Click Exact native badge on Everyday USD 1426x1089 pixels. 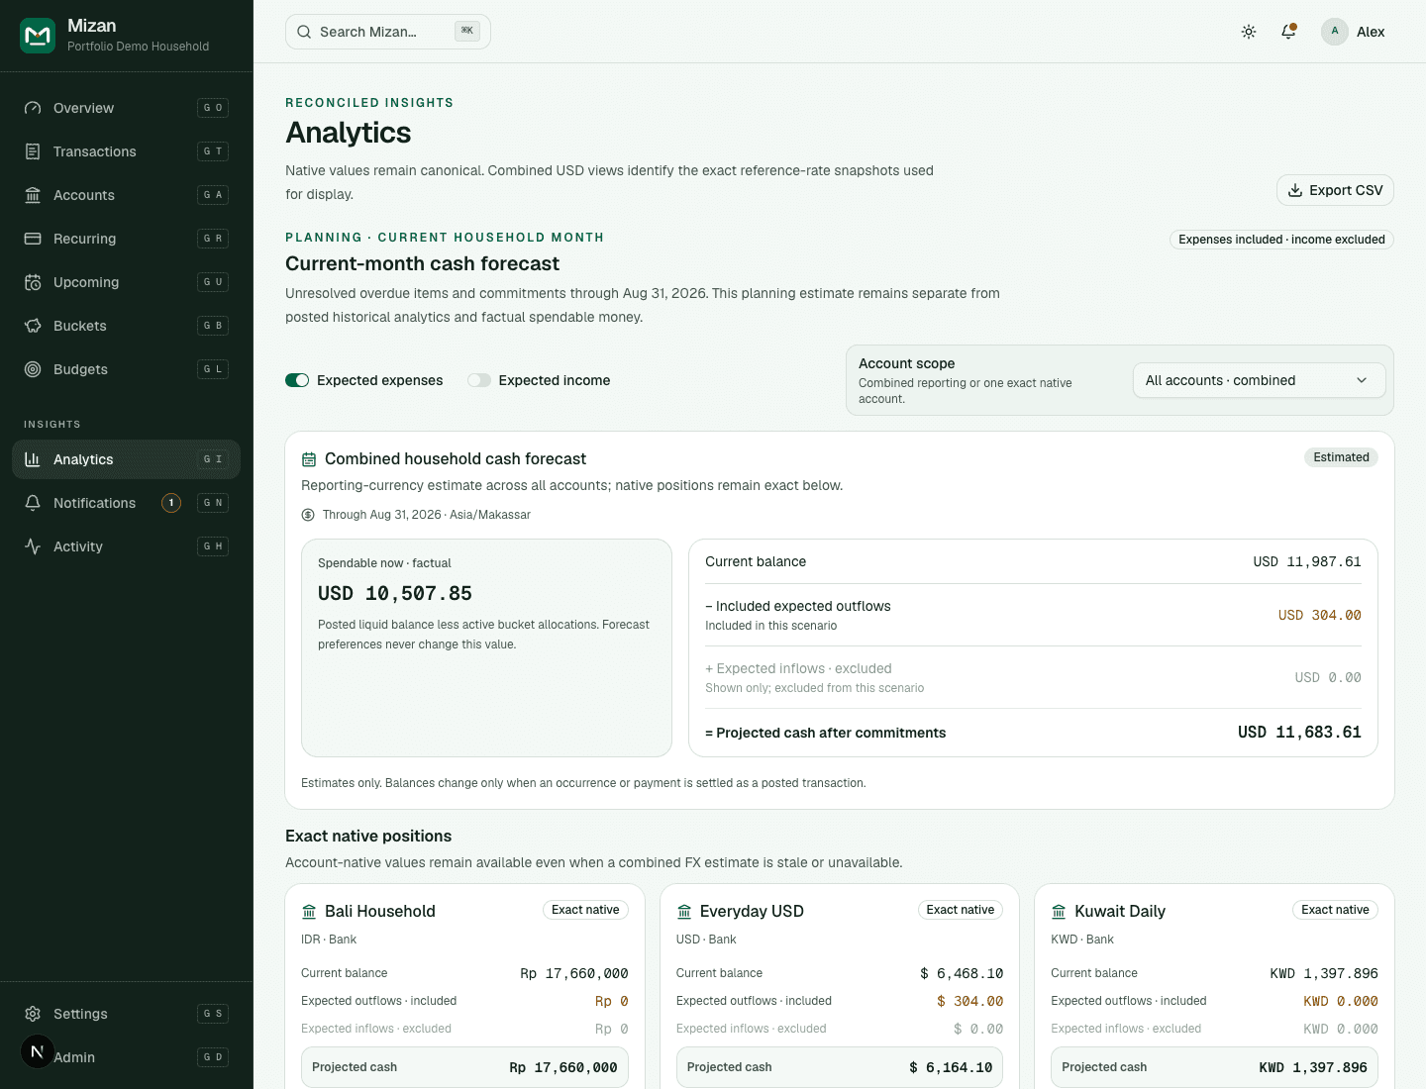pos(961,910)
